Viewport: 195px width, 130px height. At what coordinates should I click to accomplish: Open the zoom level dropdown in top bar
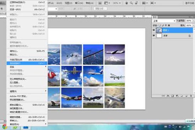coord(120,3)
